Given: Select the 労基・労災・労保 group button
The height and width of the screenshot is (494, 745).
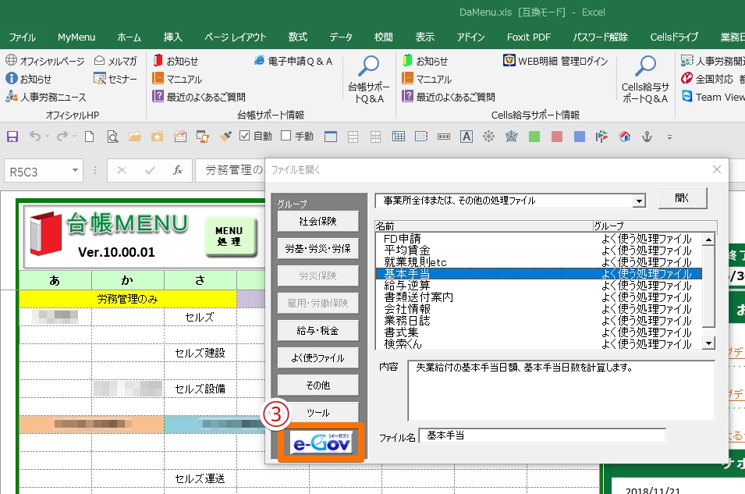Looking at the screenshot, I should (318, 249).
